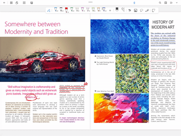This screenshot has width=181, height=136.
Task: Select the orange highlighter marked 17
Action: [x=99, y=10]
